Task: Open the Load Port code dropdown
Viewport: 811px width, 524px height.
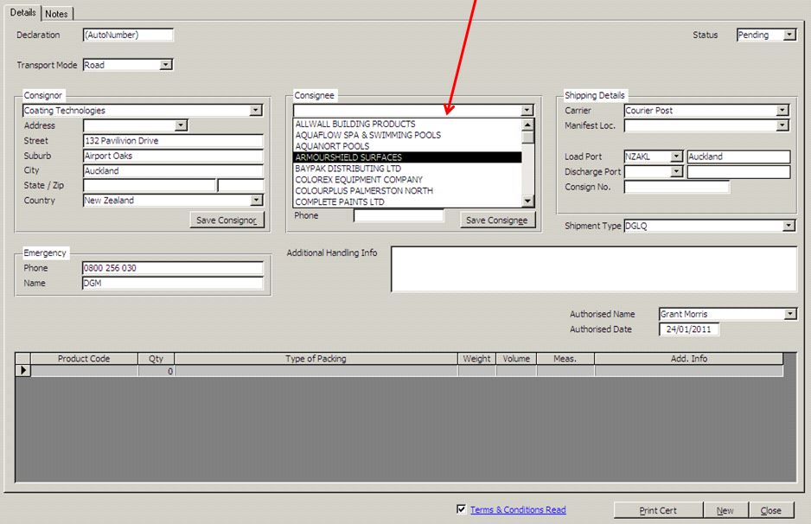Action: pos(676,157)
